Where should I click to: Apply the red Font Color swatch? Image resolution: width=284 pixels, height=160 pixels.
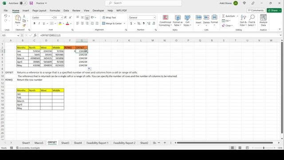(67, 24)
